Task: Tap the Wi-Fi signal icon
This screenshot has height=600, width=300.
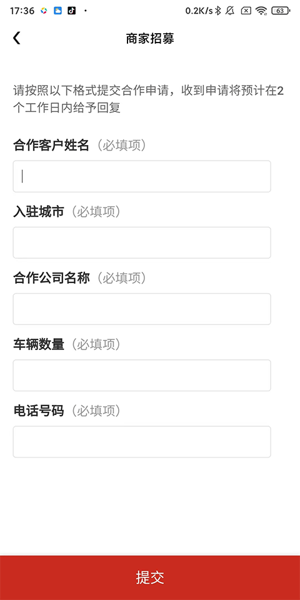Action: [x=261, y=11]
